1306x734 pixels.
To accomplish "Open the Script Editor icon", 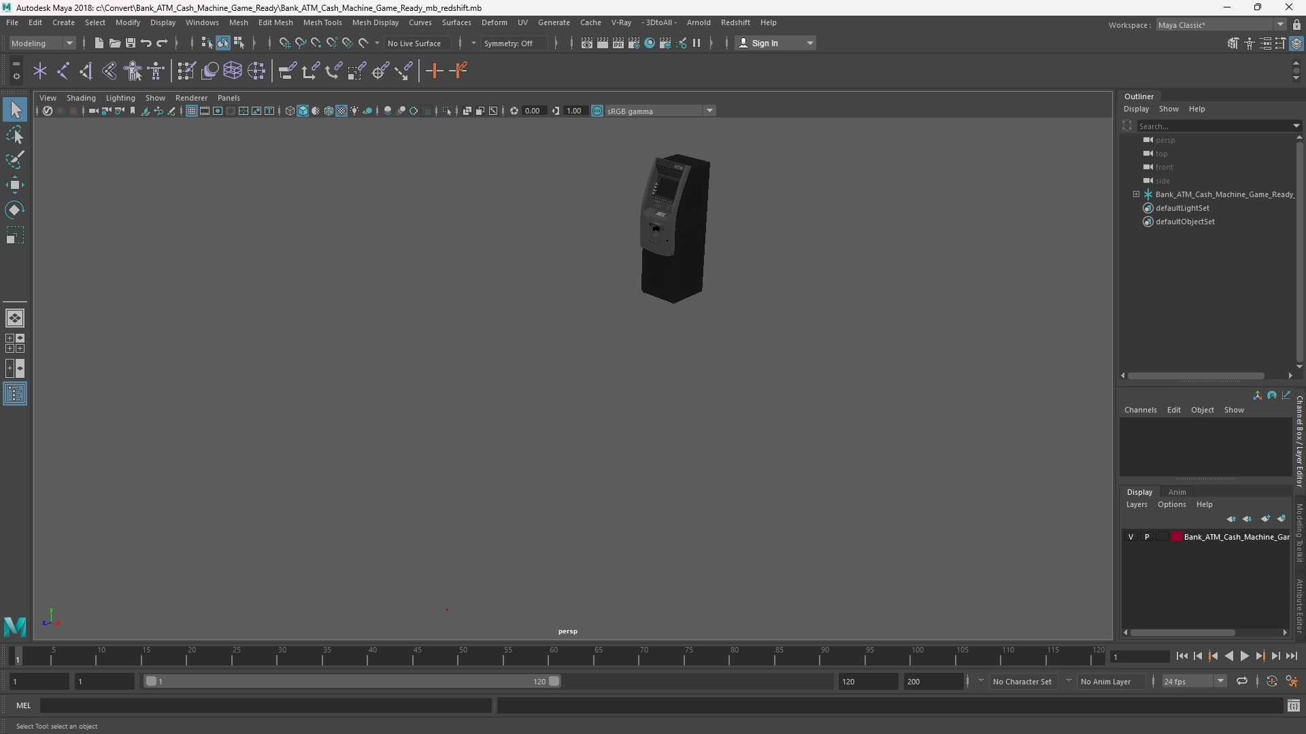I will point(1293,705).
